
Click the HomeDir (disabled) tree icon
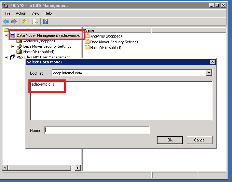(19, 52)
